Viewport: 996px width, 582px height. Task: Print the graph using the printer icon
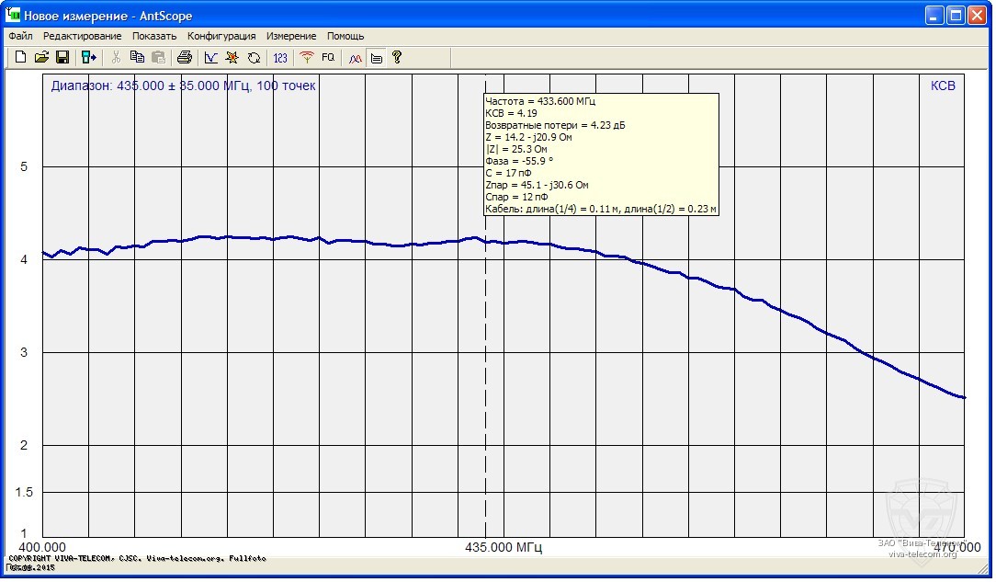[185, 58]
